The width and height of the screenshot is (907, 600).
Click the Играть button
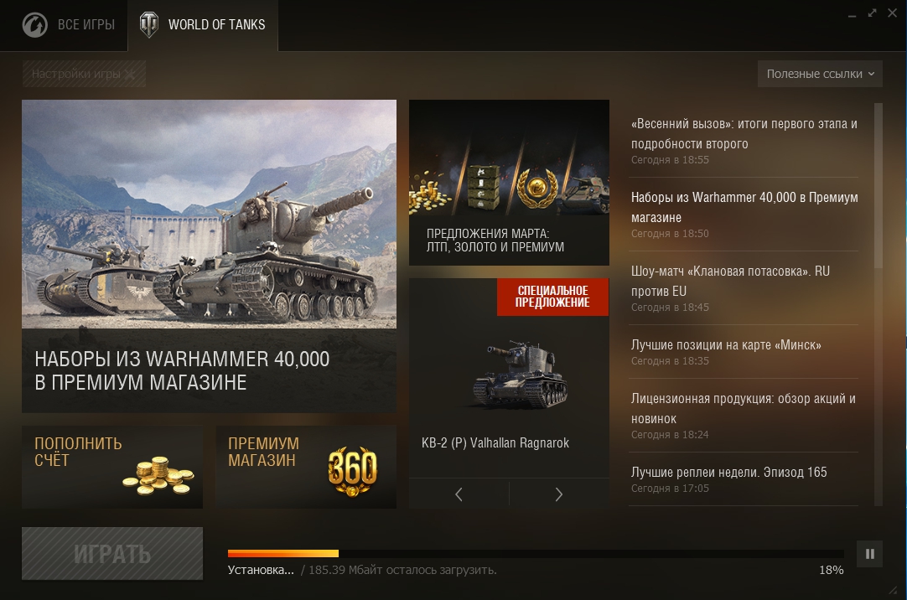pyautogui.click(x=112, y=553)
